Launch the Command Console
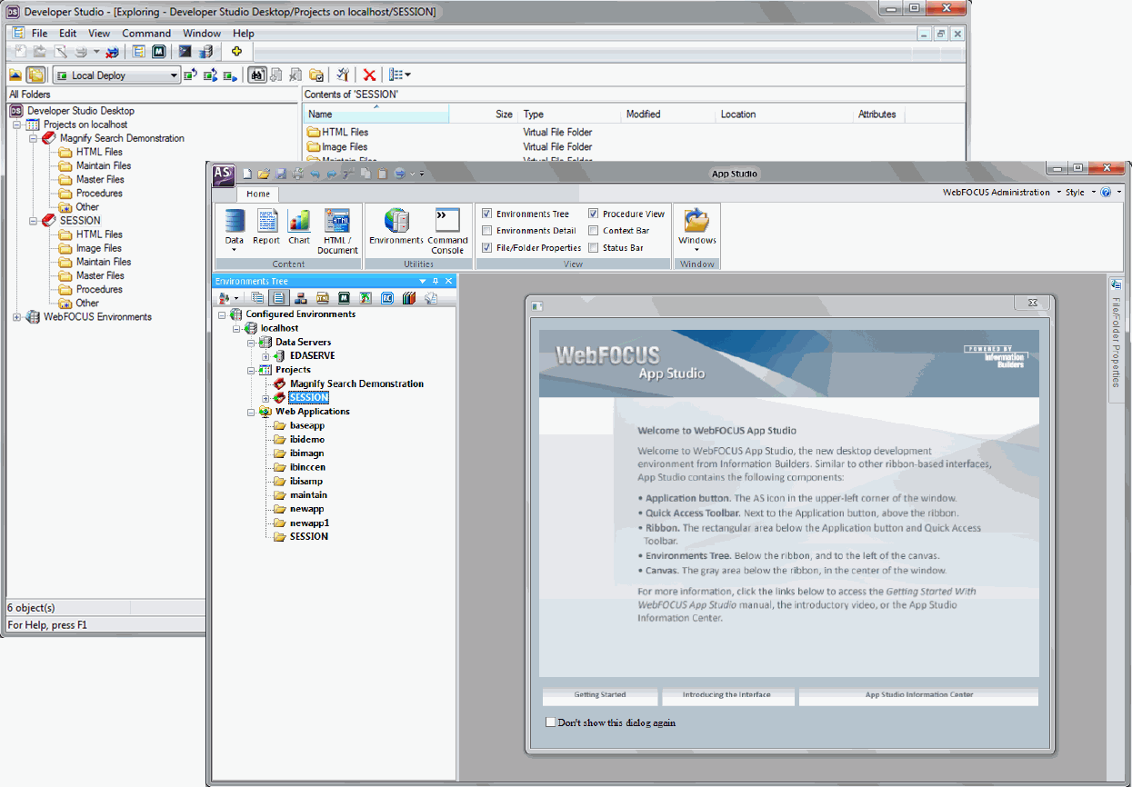1132x787 pixels. [447, 231]
